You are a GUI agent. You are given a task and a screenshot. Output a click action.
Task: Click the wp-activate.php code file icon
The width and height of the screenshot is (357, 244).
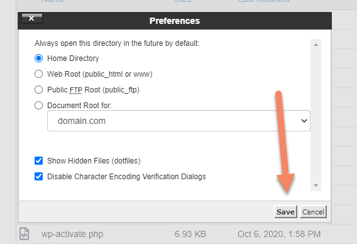(24, 234)
